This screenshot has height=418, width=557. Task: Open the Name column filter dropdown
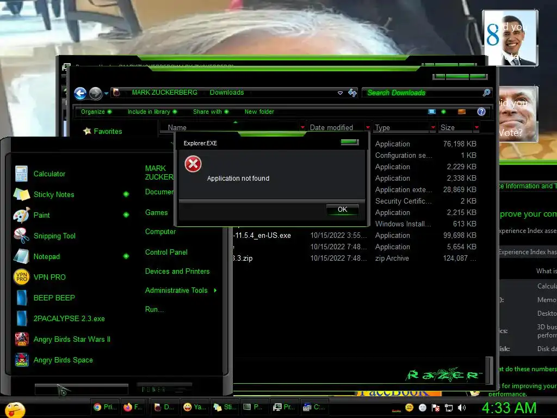tap(302, 127)
